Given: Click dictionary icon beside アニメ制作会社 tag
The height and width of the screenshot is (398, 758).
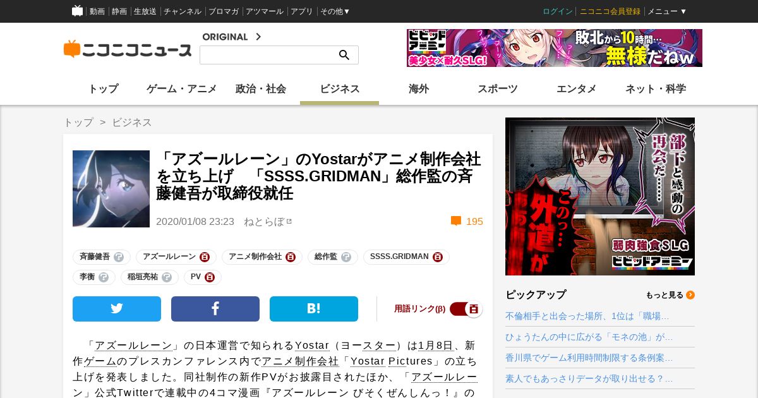Looking at the screenshot, I should pos(291,257).
